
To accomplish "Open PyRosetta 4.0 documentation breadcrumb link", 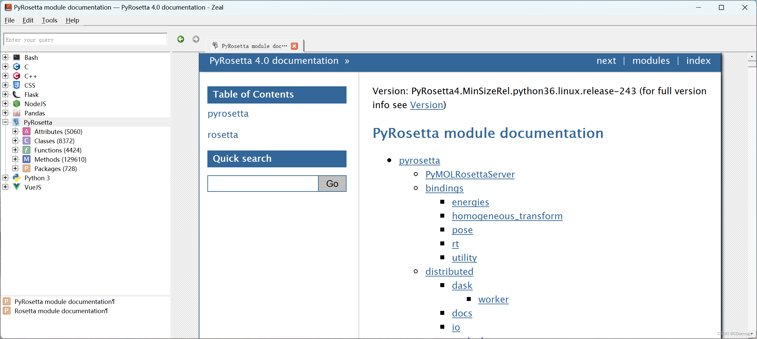I will [x=274, y=61].
